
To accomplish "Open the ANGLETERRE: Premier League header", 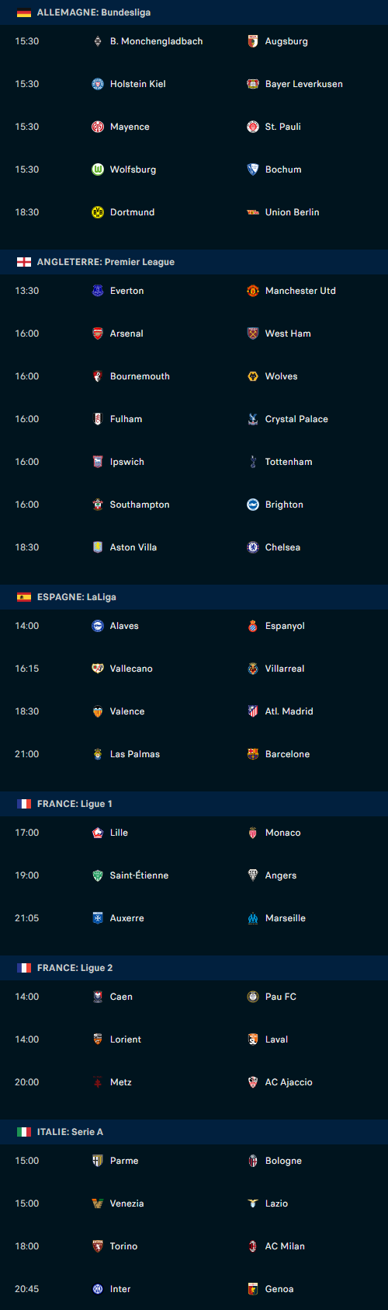I will pos(194,262).
